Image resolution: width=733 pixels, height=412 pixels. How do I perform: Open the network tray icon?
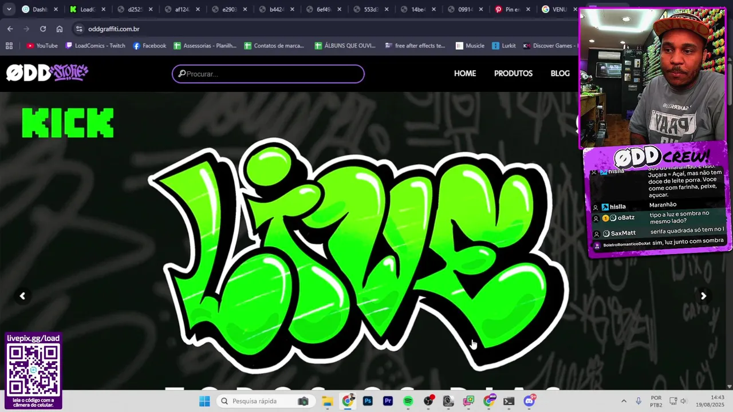pos(673,401)
